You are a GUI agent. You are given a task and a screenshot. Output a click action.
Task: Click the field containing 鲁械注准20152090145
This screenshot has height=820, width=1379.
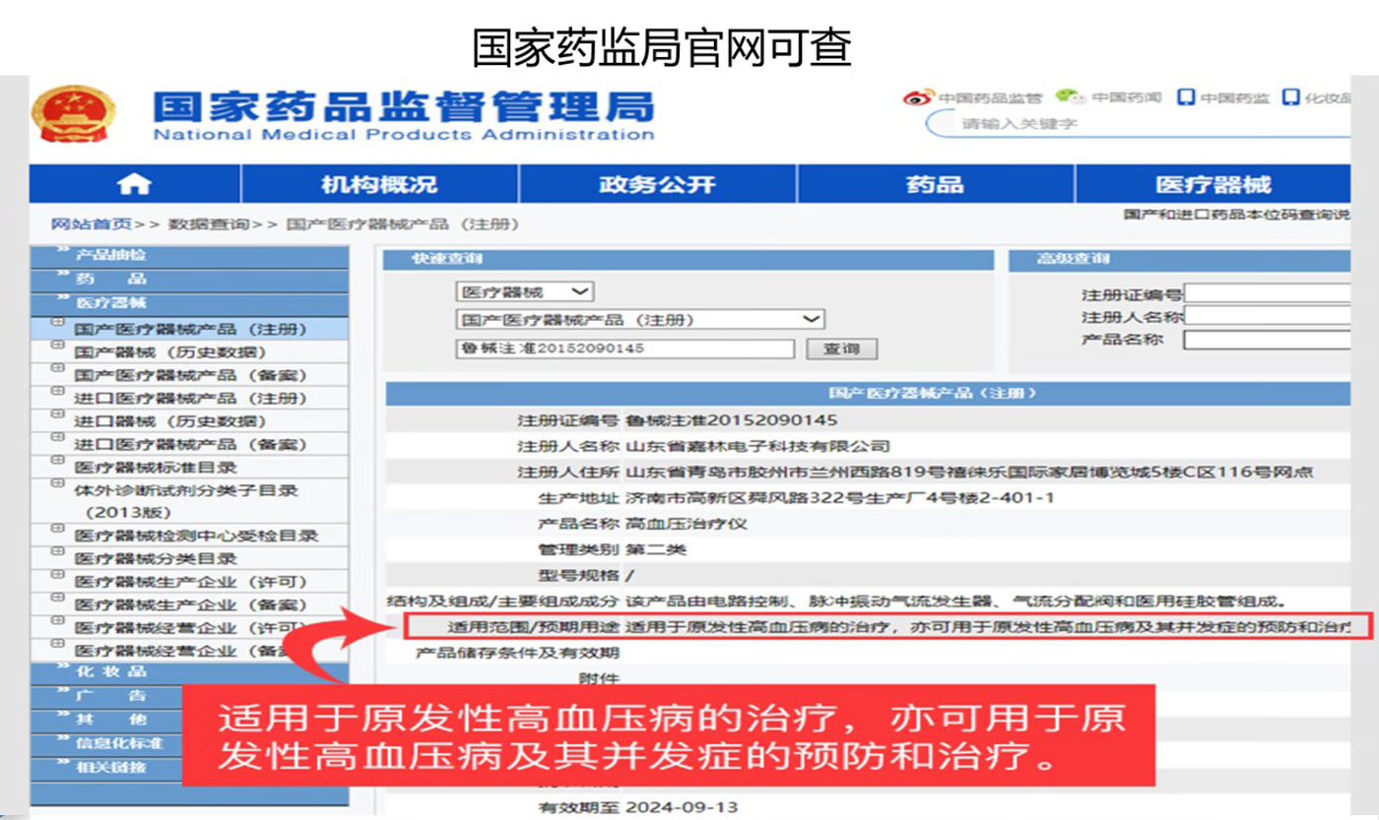click(625, 348)
